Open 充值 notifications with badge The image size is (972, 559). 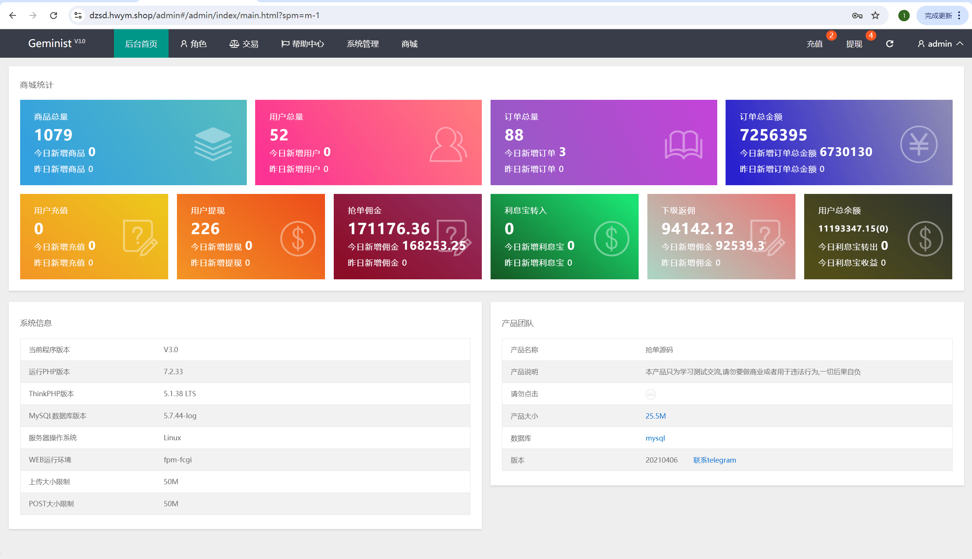tap(814, 44)
